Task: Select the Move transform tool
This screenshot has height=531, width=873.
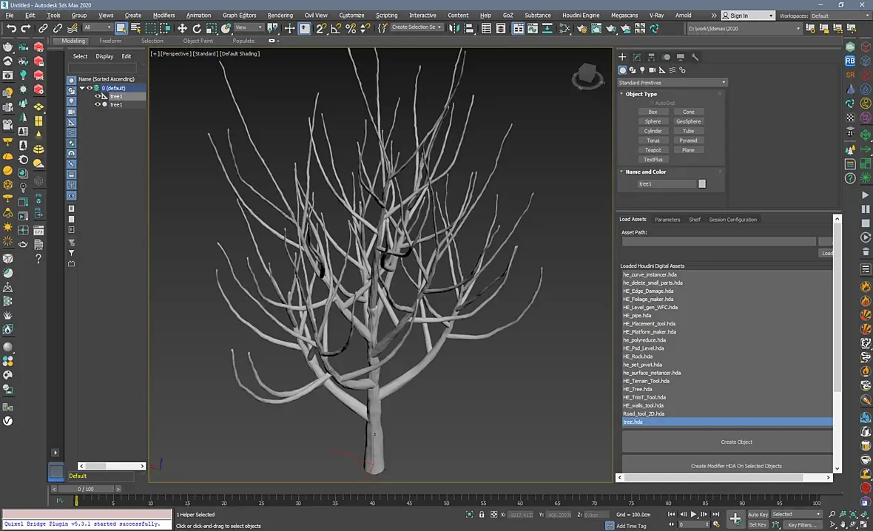Action: click(182, 28)
